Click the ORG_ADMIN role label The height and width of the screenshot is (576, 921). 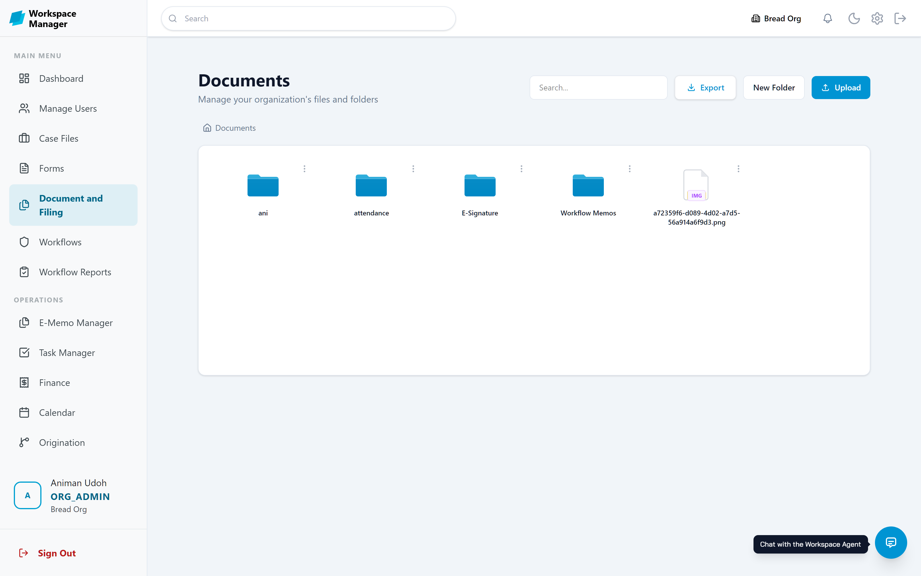click(80, 497)
